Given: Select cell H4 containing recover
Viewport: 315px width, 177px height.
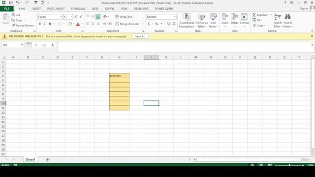Looking at the screenshot, I should click(119, 76).
